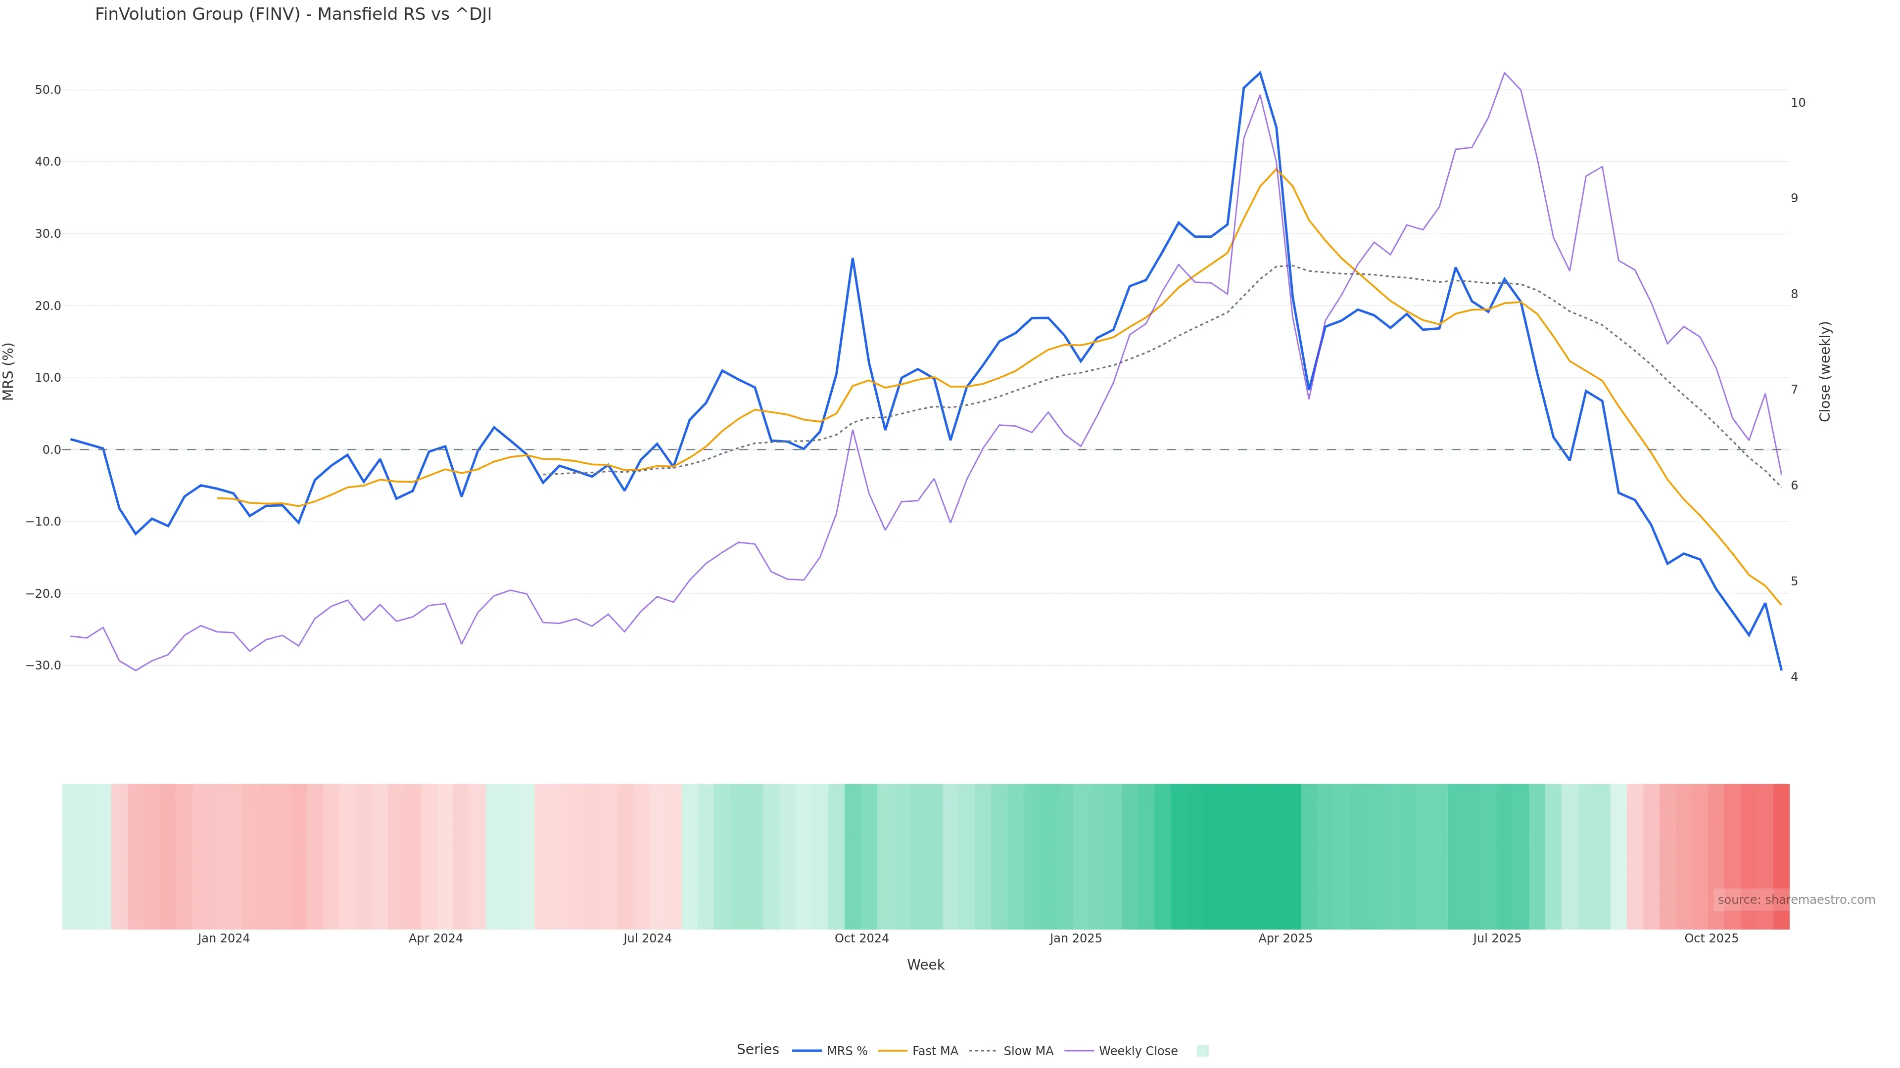Click the pale green legend swatch
Viewport: 1900px width, 1068px height.
point(1202,1051)
